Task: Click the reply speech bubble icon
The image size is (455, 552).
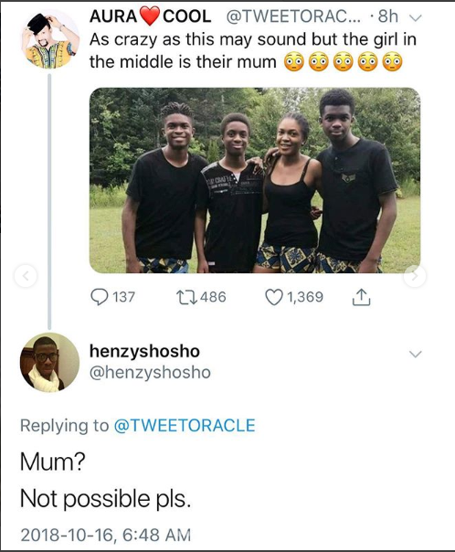Action: coord(100,297)
